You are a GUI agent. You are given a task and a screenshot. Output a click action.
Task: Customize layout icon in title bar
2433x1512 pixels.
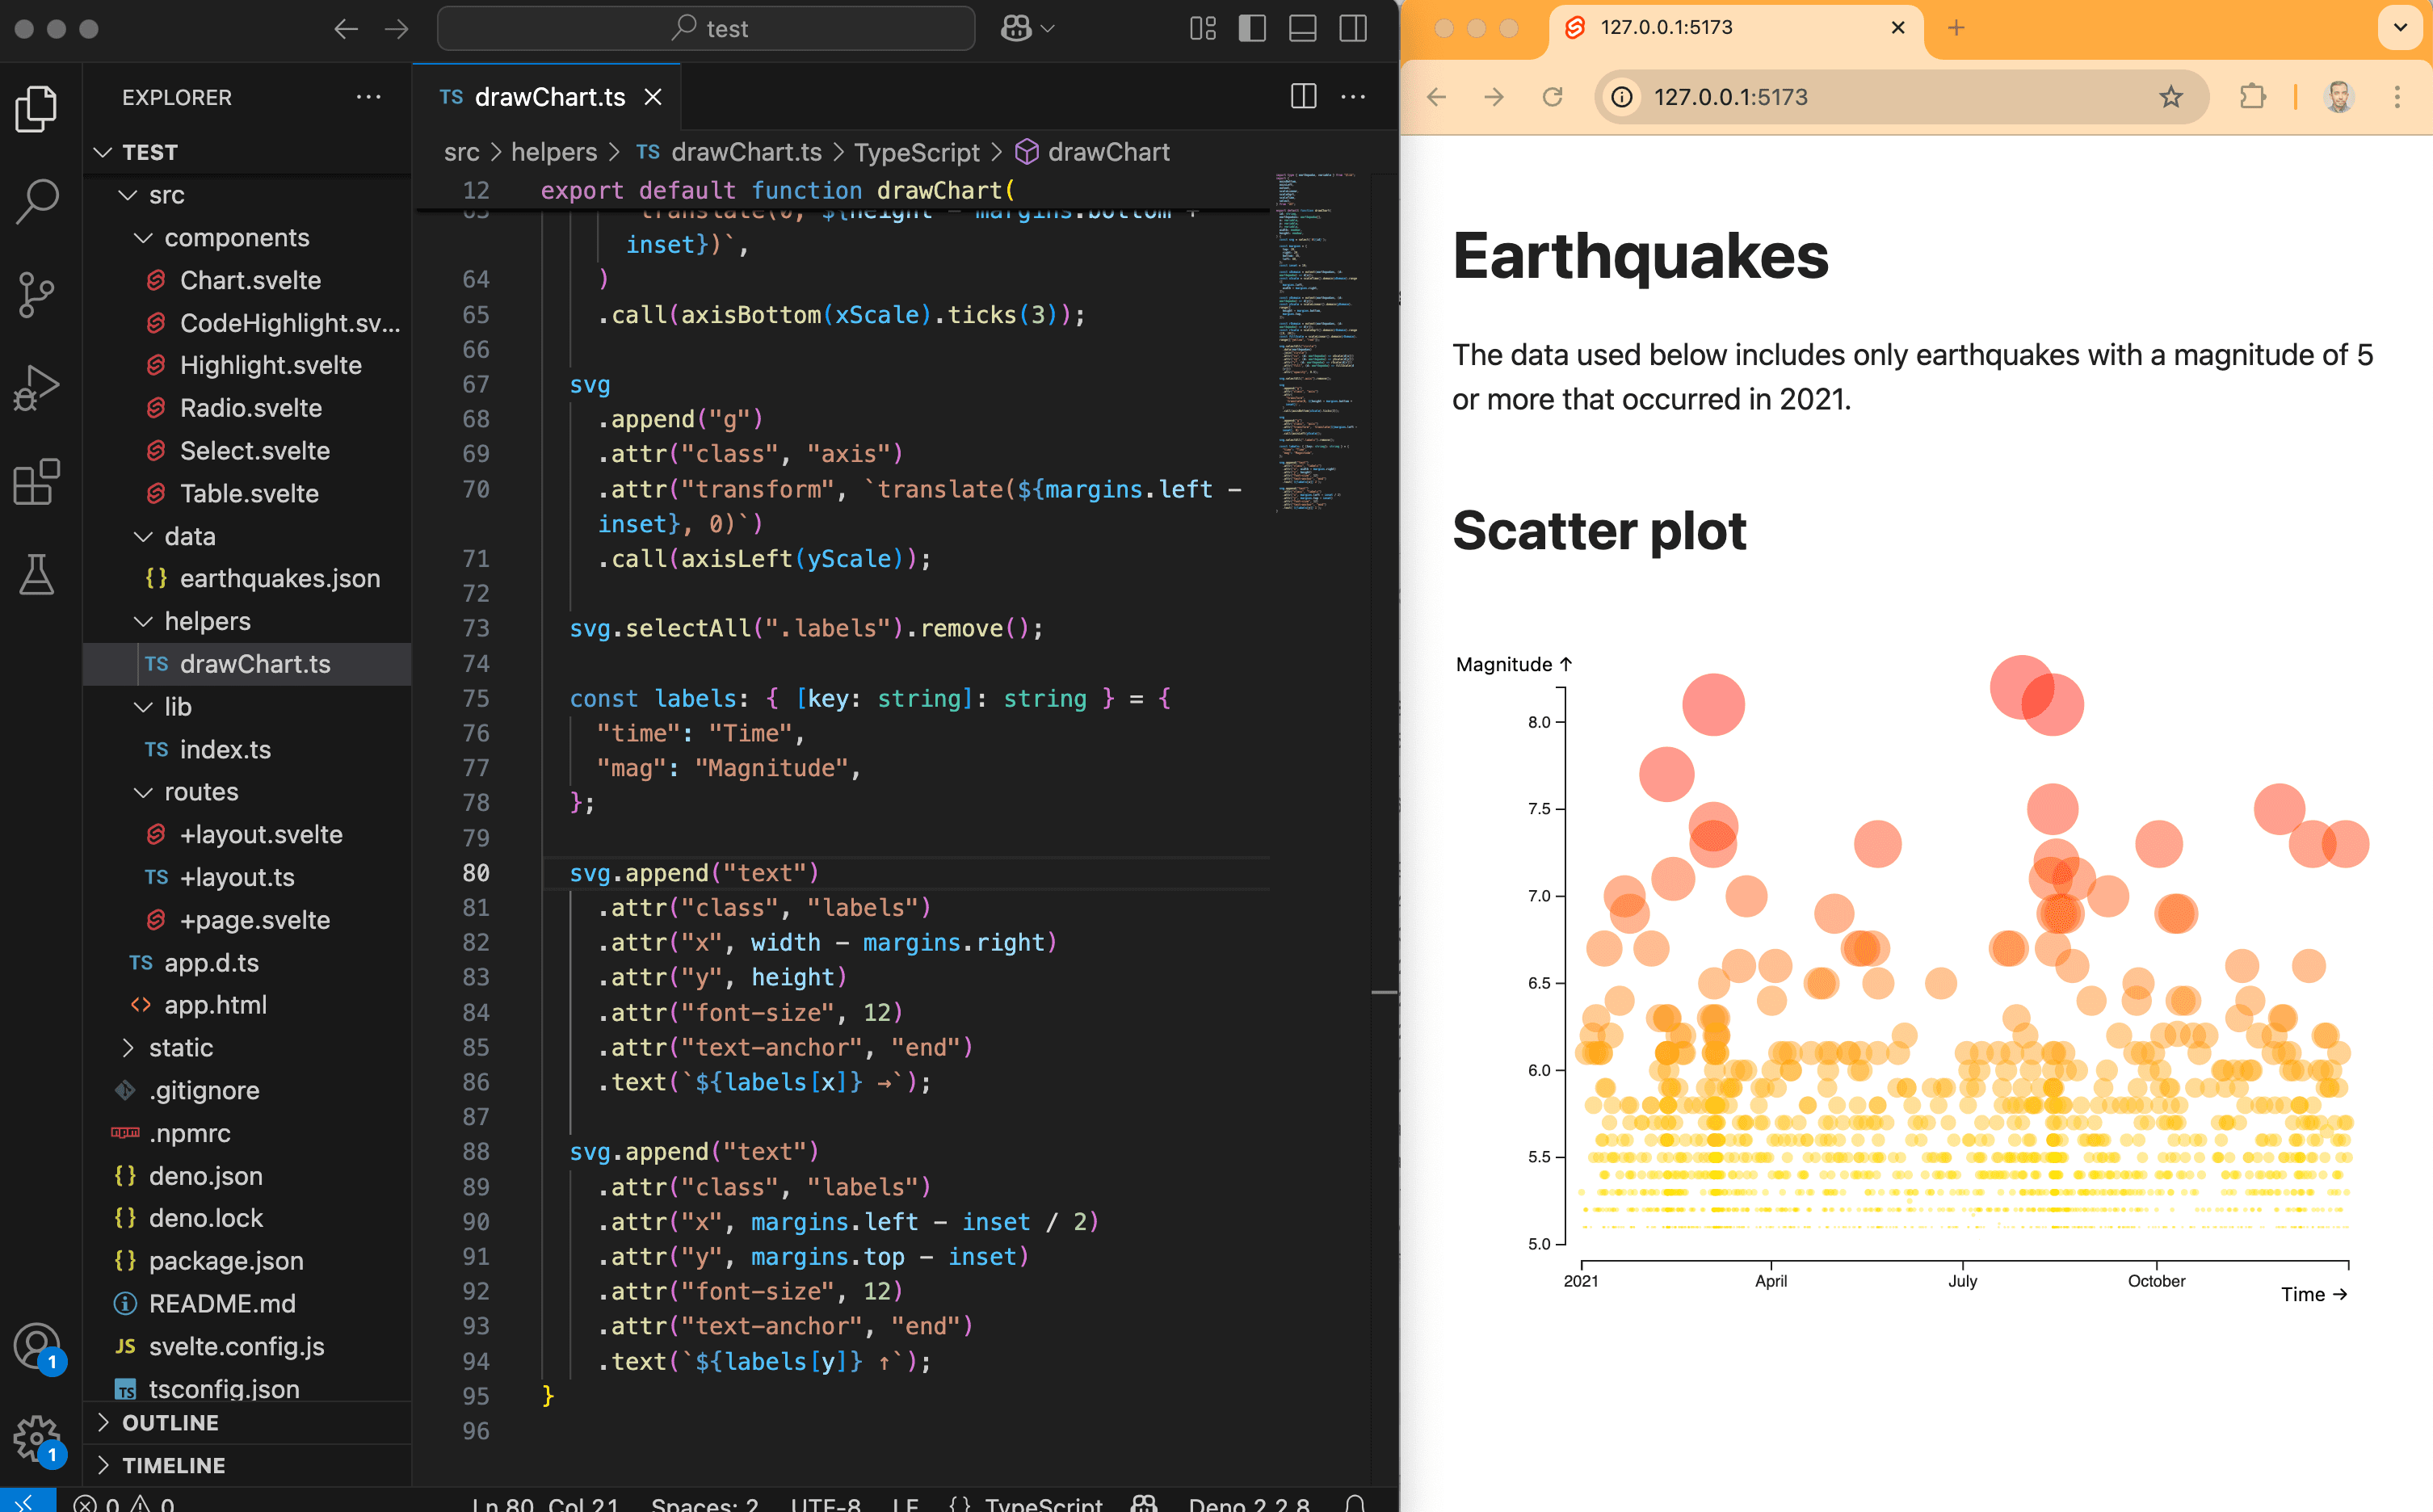click(1203, 29)
